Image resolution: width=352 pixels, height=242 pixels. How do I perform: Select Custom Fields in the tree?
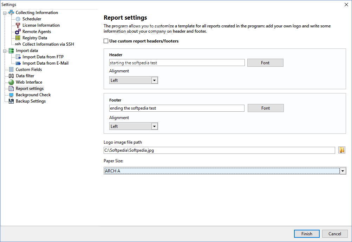point(28,70)
